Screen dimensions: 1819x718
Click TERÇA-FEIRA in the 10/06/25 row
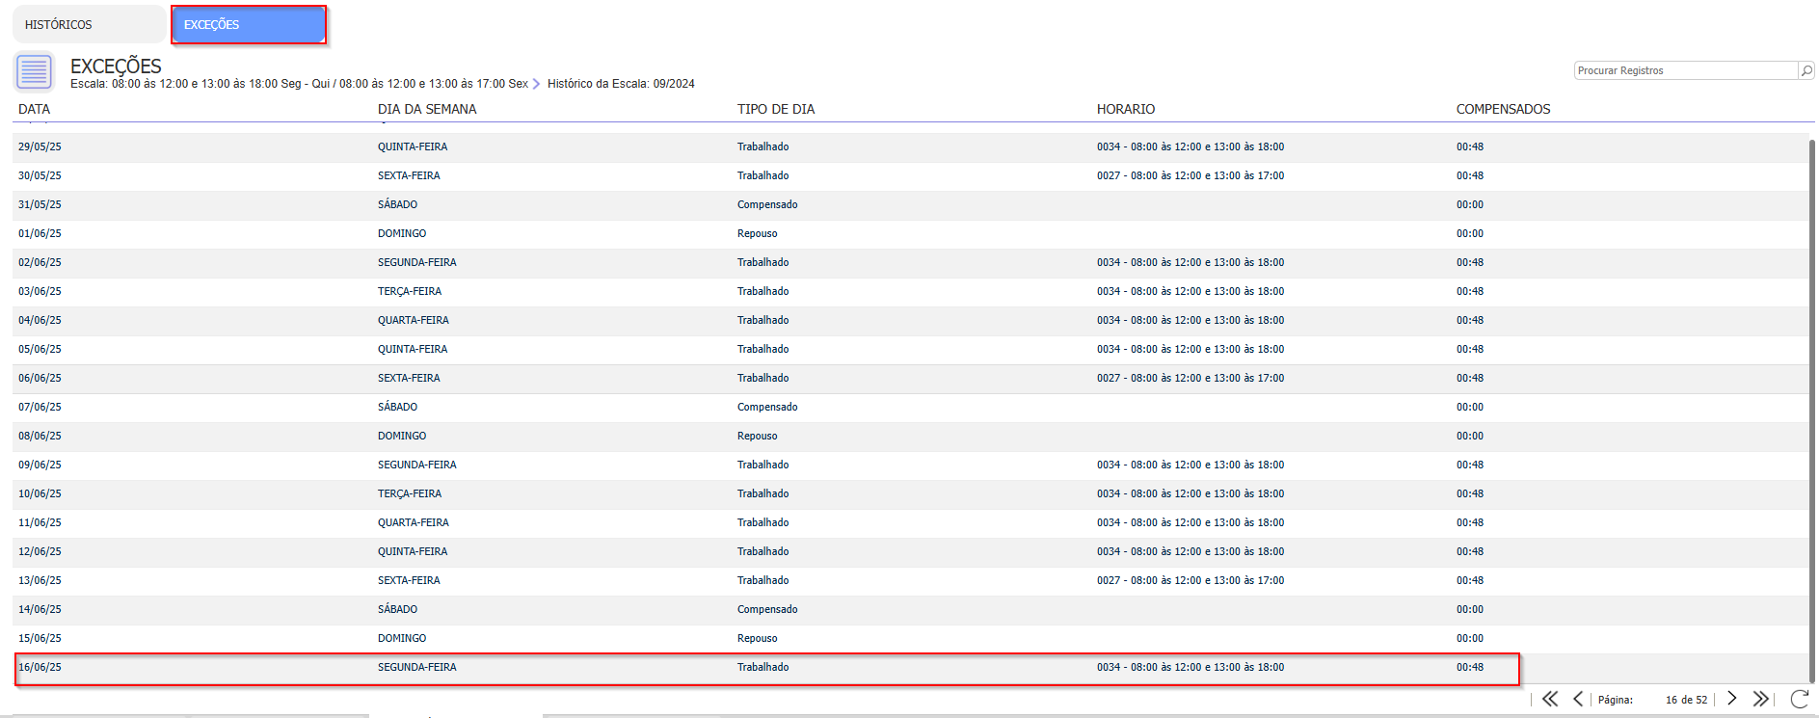point(410,493)
